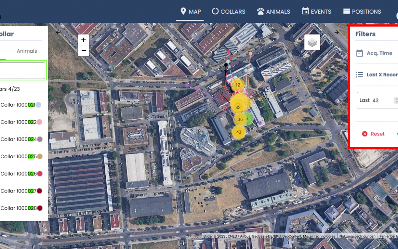Zoom out on the map
Viewport: 398px width, 249px height.
[84, 51]
